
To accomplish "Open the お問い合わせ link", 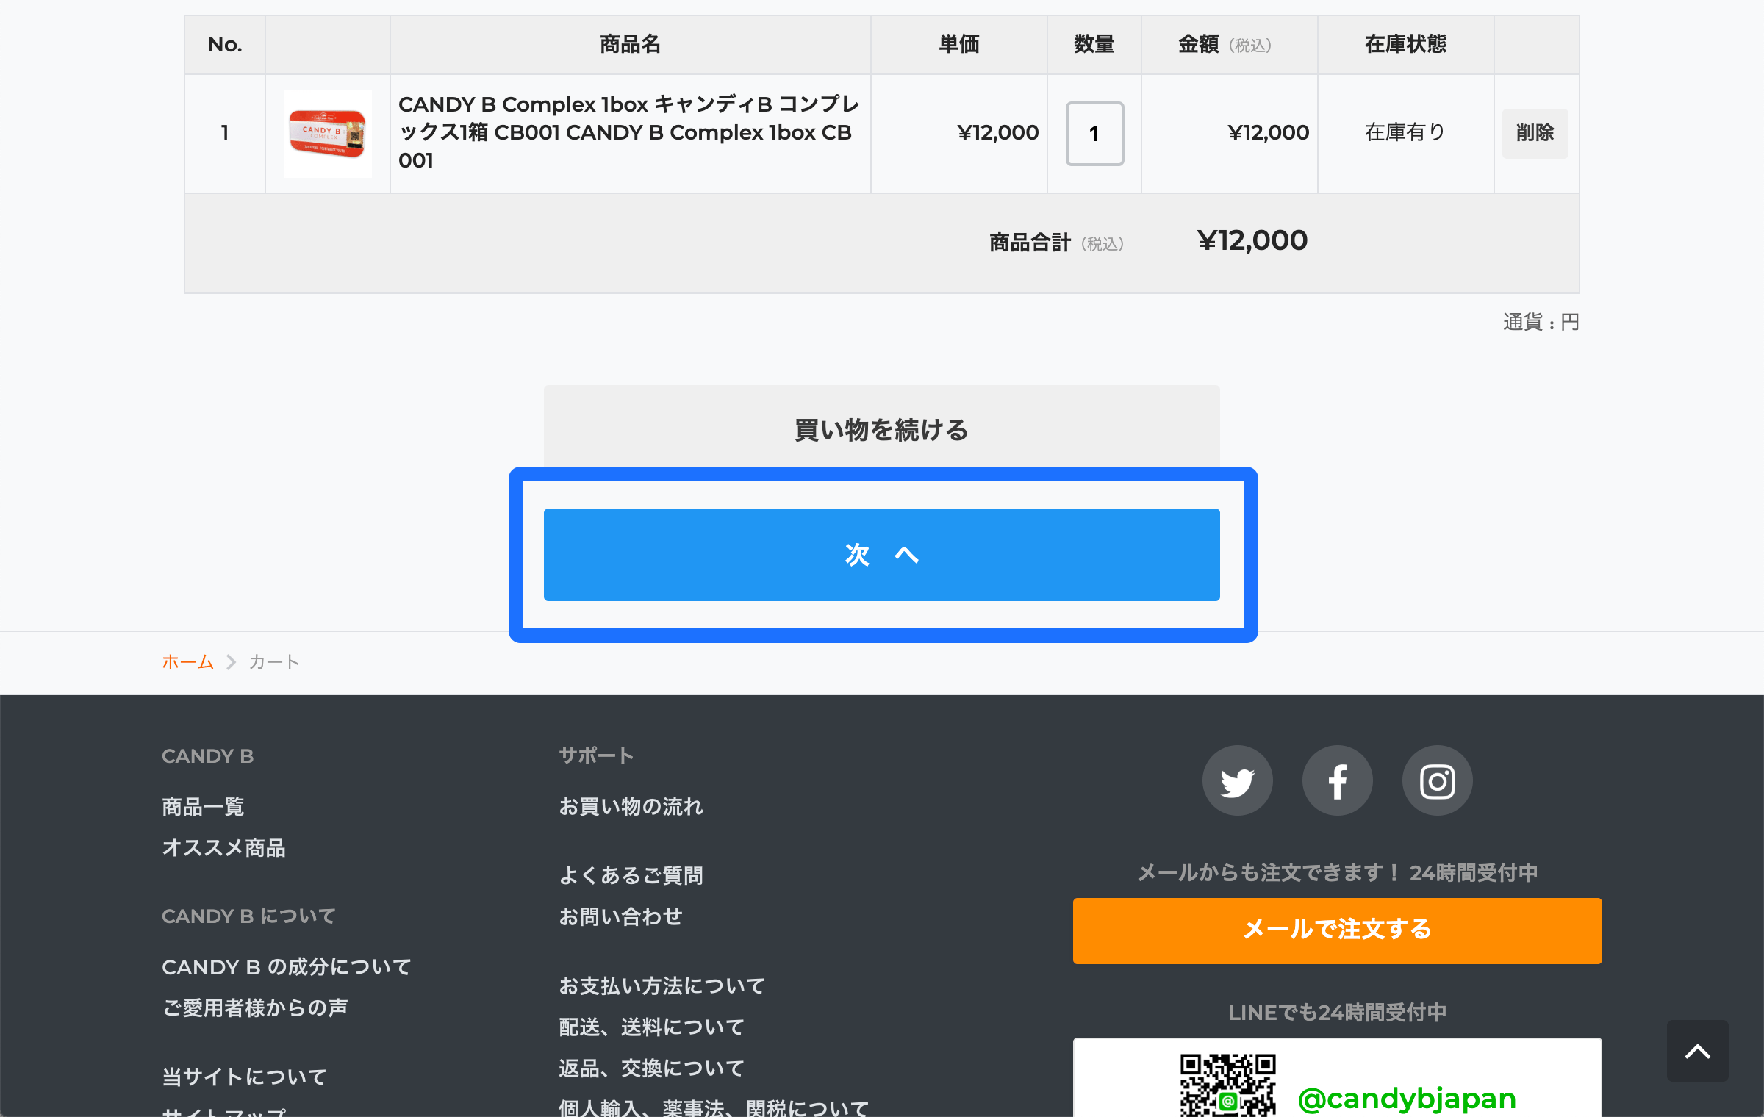I will [x=620, y=916].
